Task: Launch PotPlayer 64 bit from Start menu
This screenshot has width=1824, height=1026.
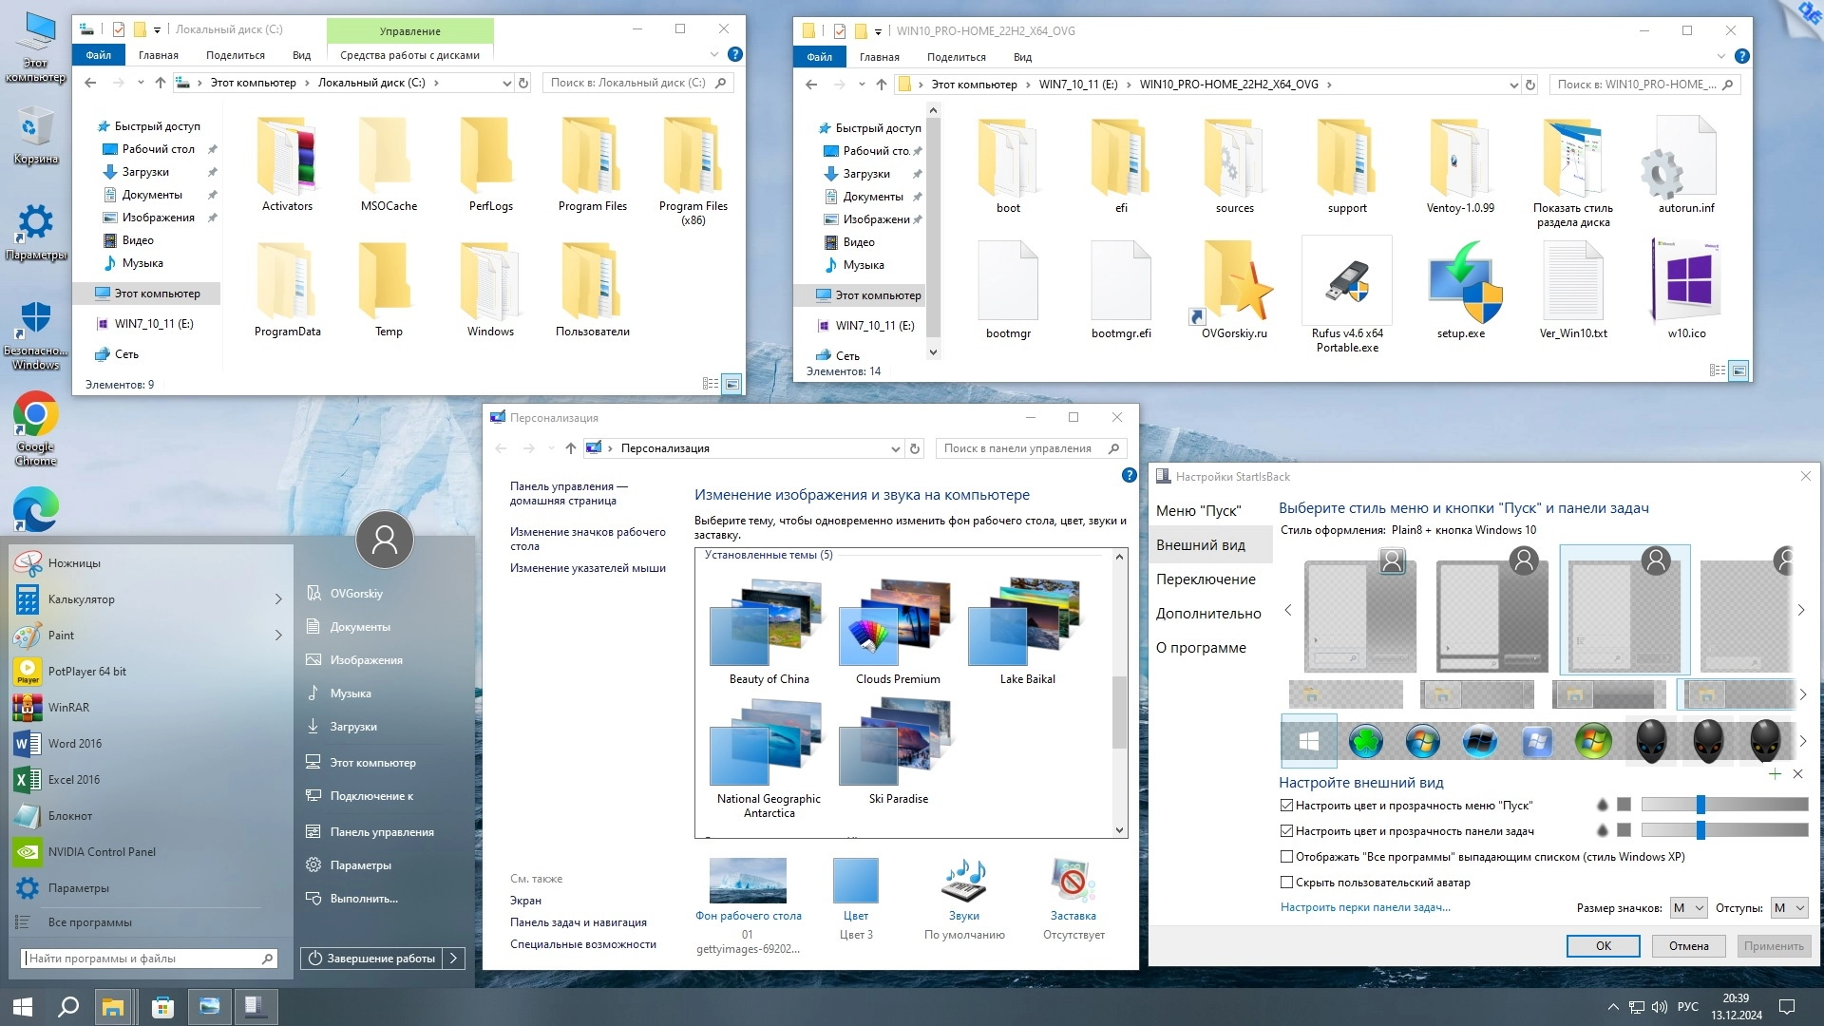Action: click(x=86, y=672)
